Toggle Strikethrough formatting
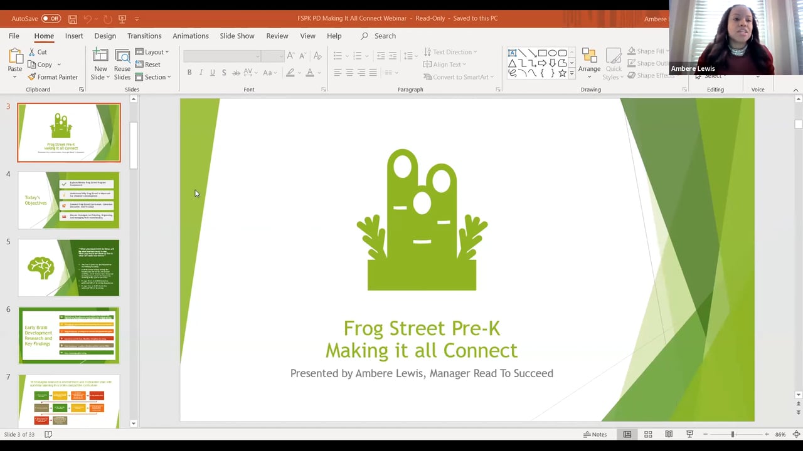 [237, 73]
